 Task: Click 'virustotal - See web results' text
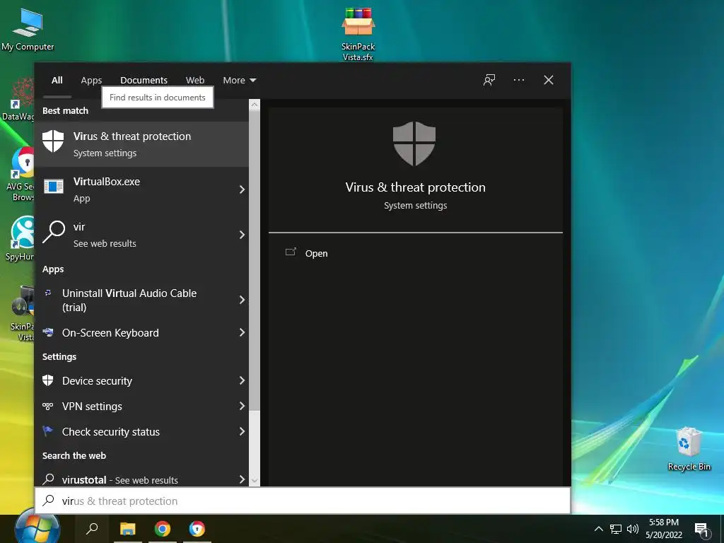click(x=119, y=480)
